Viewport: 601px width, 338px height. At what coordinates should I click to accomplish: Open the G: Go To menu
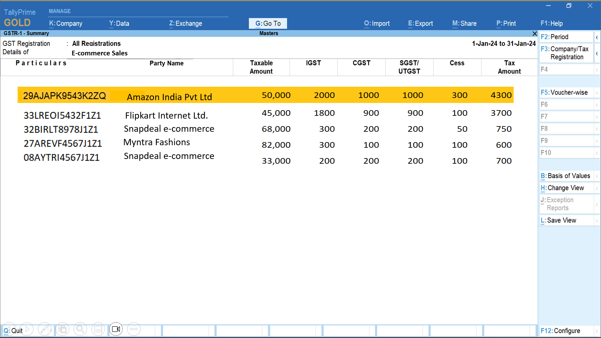coord(268,23)
